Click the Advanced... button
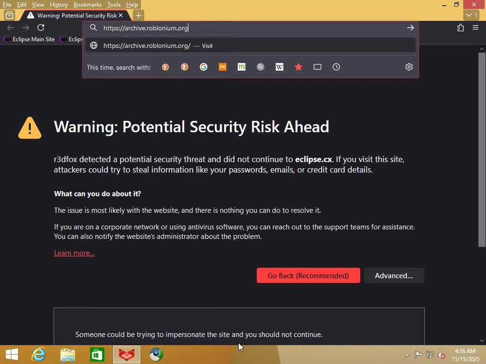486x364 pixels. click(394, 275)
